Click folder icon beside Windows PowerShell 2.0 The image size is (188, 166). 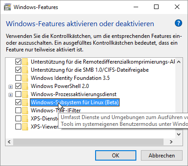click(25, 86)
